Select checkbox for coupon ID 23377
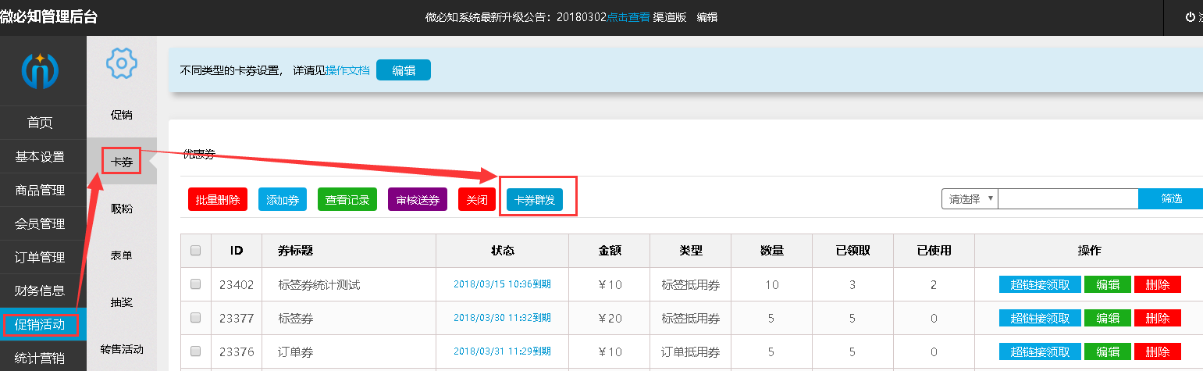 tap(196, 318)
